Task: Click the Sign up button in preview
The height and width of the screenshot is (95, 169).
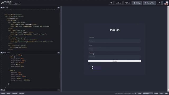Action: tap(114, 61)
